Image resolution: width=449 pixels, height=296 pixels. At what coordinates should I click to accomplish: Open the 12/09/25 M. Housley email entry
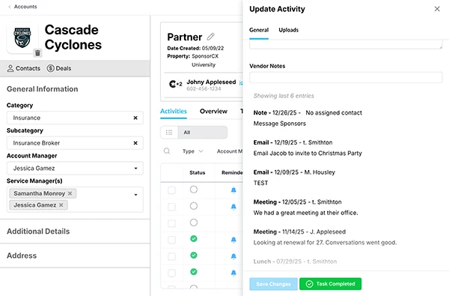click(x=294, y=178)
